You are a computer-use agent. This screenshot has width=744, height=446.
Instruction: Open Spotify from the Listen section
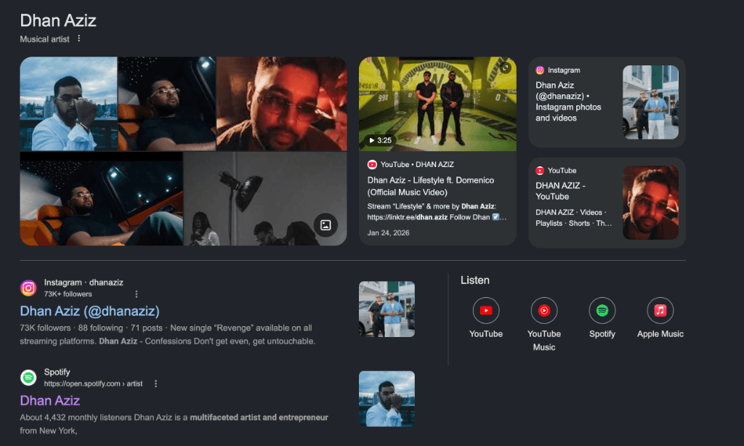(602, 310)
